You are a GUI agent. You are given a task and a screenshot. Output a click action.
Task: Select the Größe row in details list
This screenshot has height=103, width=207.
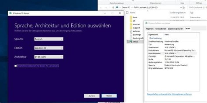[x=172, y=59]
